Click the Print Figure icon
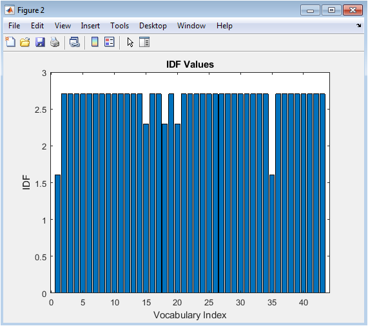 [55, 43]
